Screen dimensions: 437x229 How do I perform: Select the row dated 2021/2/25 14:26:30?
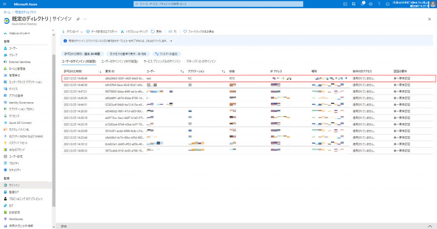pos(247,111)
